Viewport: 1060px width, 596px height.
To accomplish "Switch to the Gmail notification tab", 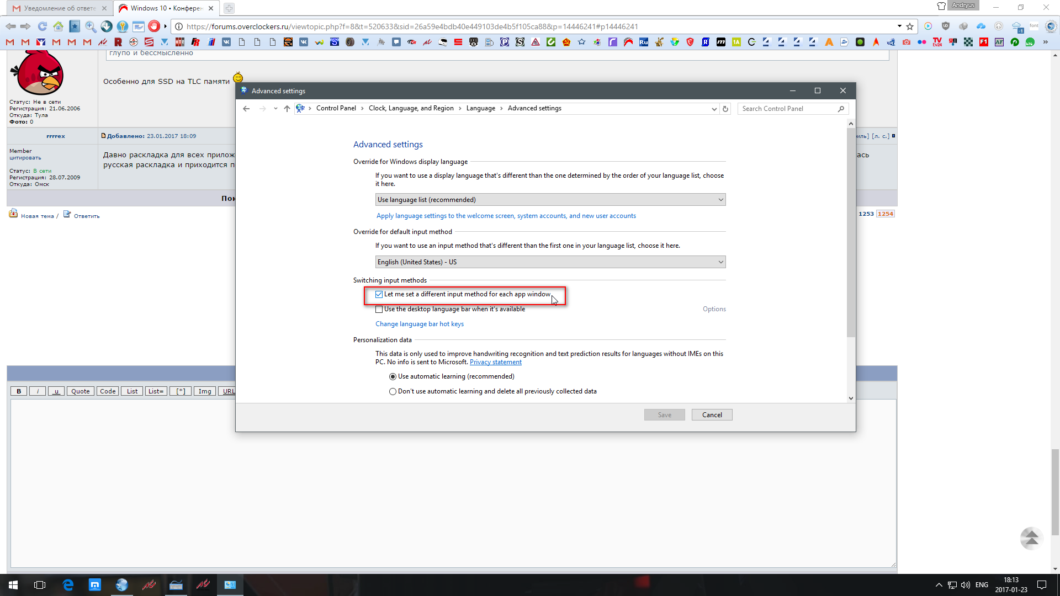I will (55, 8).
